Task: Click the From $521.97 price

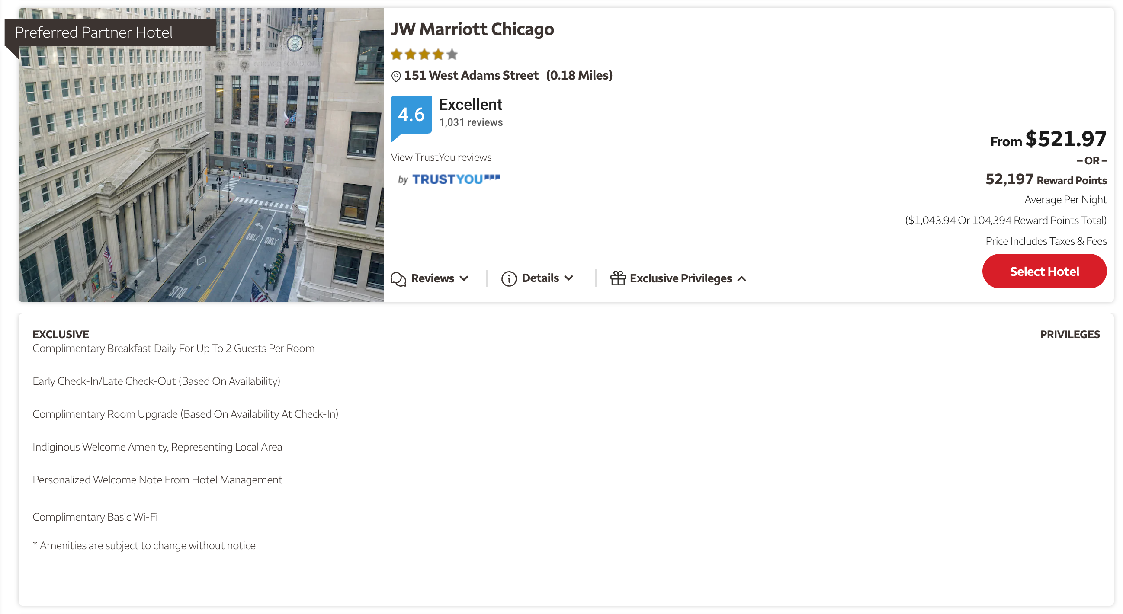Action: 1049,139
